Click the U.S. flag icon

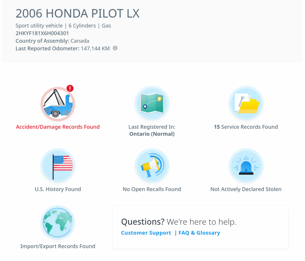(58, 166)
